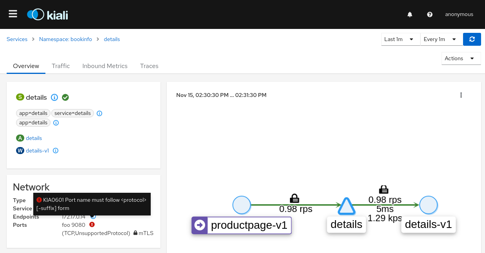Expand the Actions dropdown
This screenshot has width=485, height=253.
(x=460, y=58)
